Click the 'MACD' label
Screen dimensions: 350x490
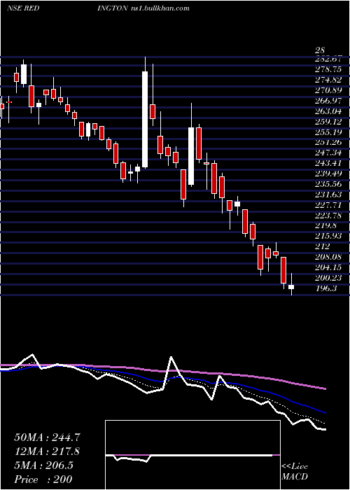(295, 477)
